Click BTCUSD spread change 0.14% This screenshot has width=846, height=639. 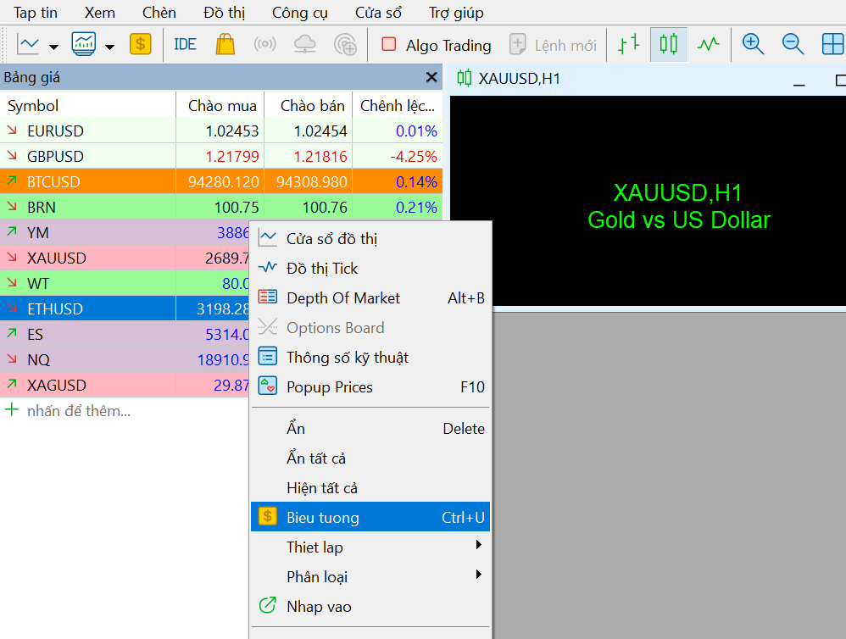click(x=416, y=181)
